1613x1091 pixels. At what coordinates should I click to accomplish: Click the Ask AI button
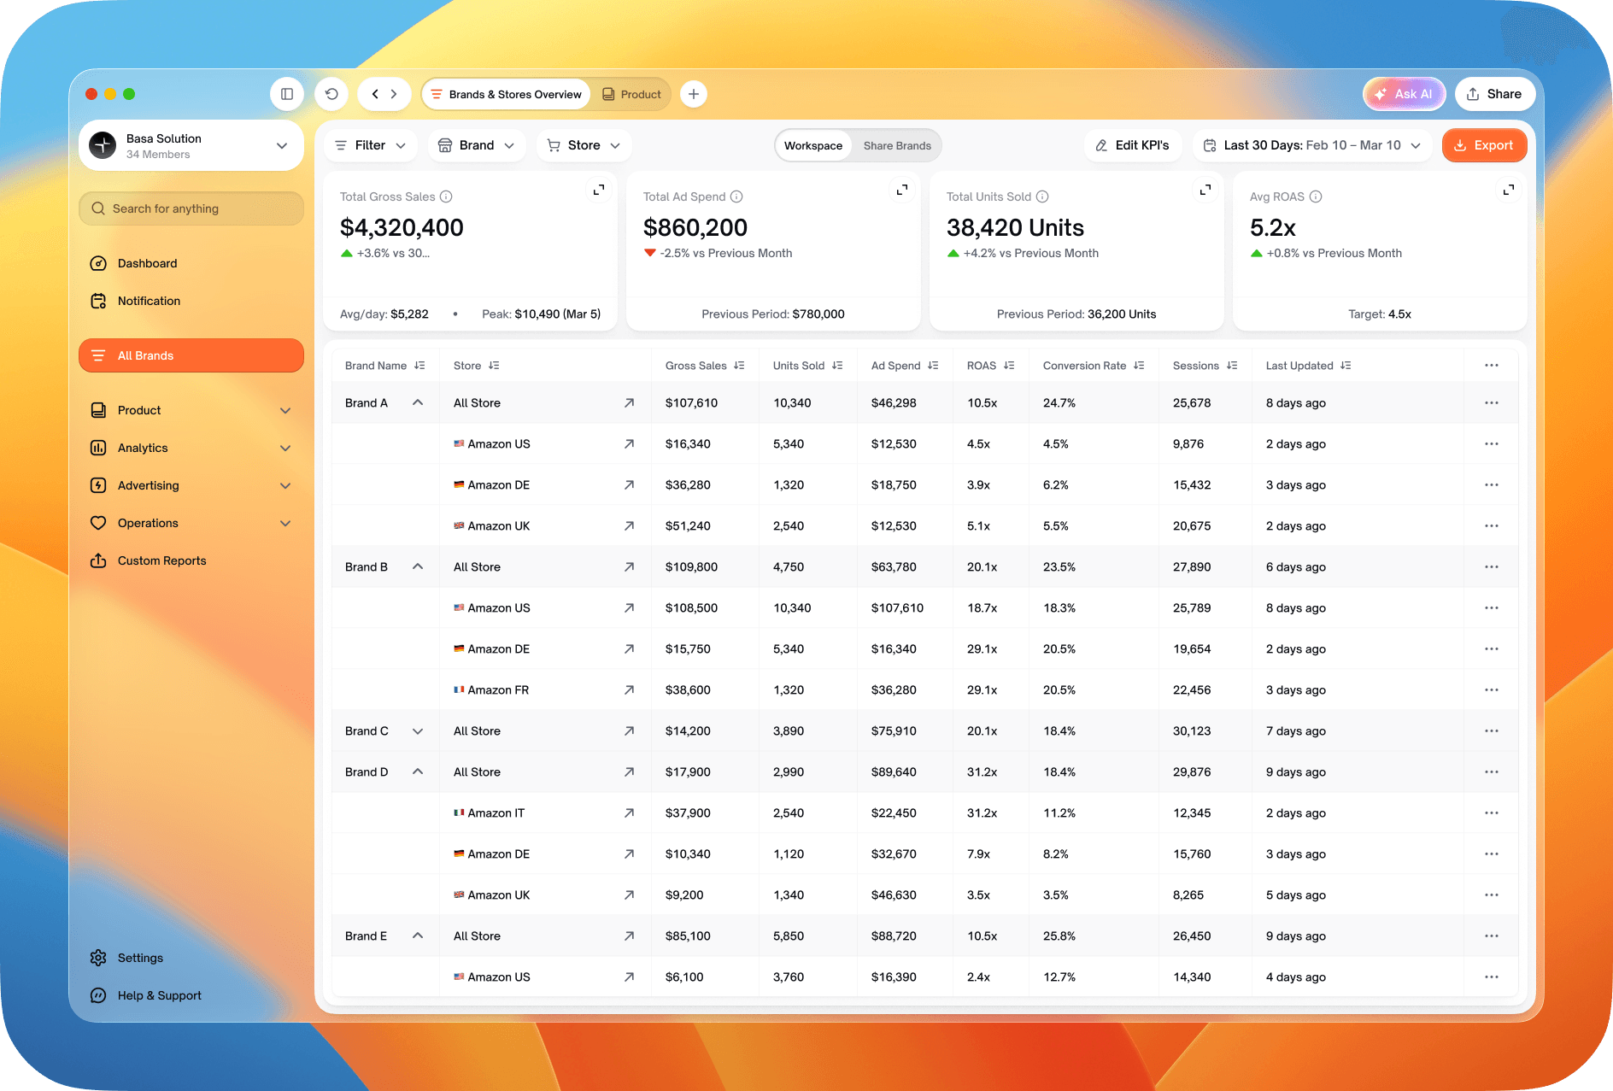click(1404, 94)
